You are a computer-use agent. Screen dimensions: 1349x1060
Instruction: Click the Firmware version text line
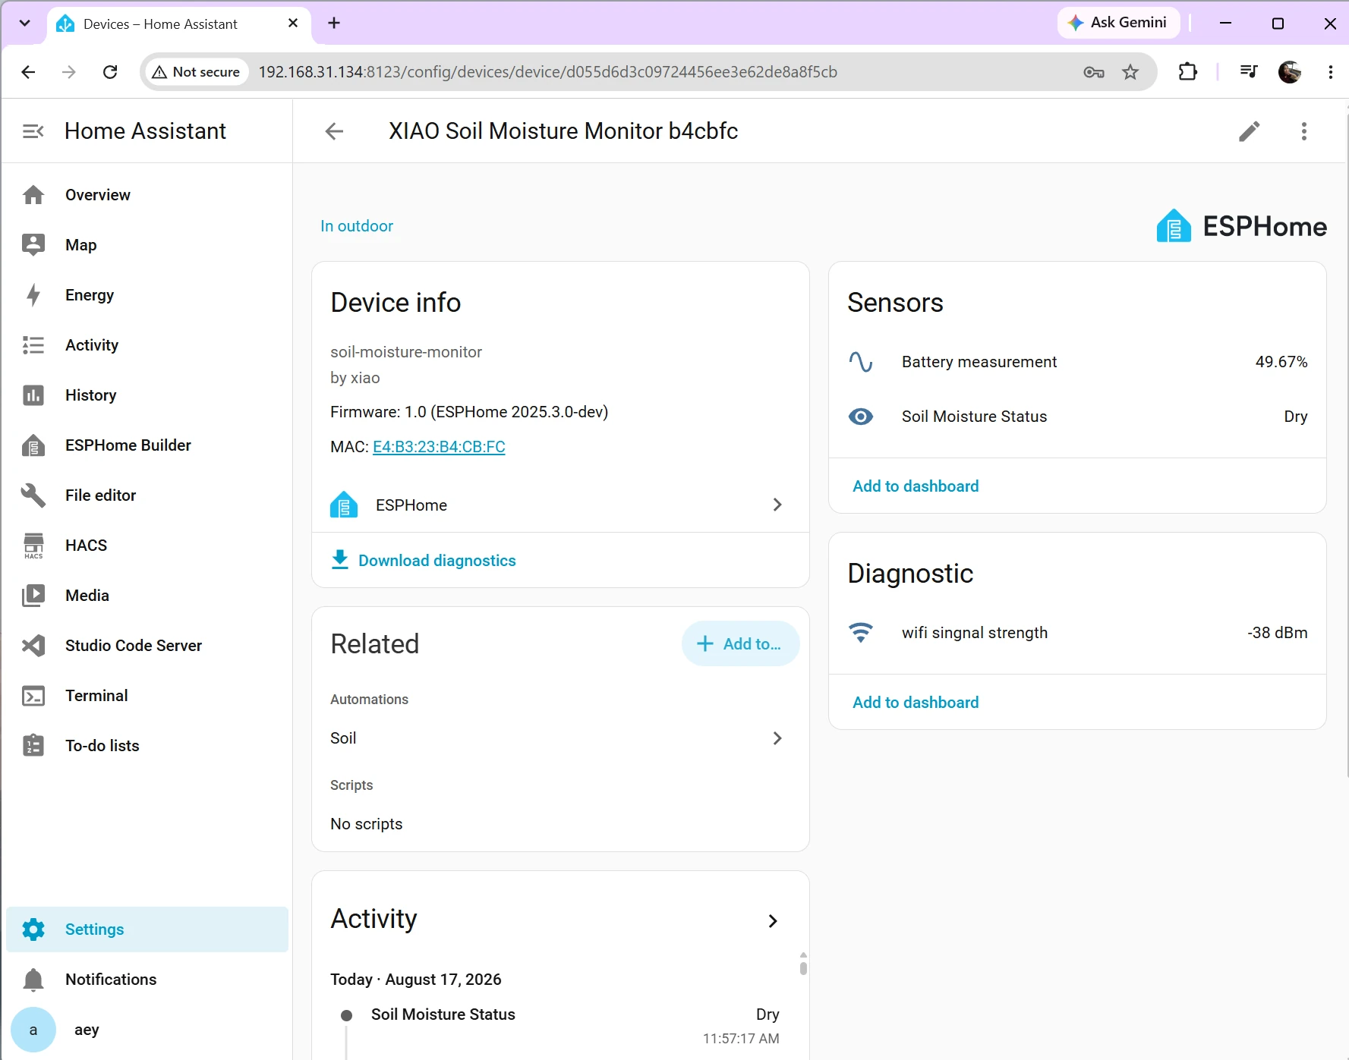point(469,412)
